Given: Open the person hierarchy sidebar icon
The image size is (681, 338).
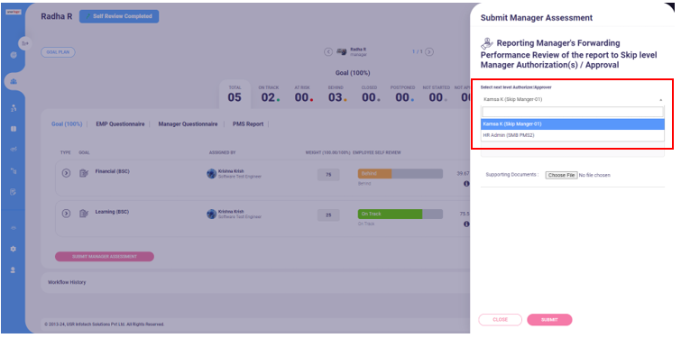Looking at the screenshot, I should coord(14,107).
